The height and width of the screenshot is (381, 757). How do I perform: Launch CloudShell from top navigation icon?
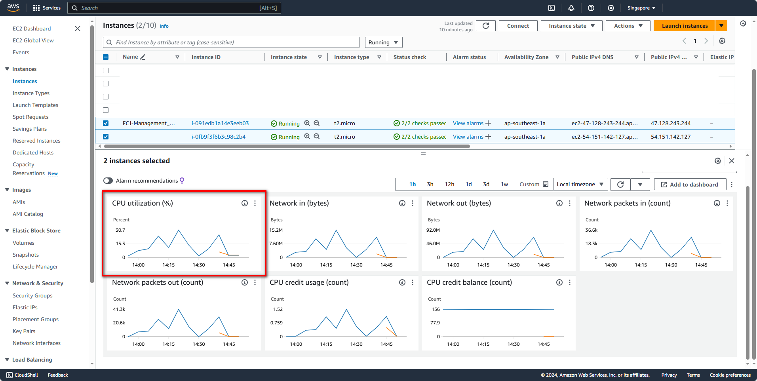click(x=552, y=8)
